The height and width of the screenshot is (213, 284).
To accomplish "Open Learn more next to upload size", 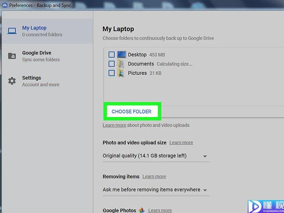I will [x=181, y=142].
